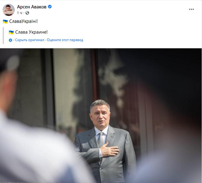
Task: Click the gray tie in the photo
Action: pos(100,139)
